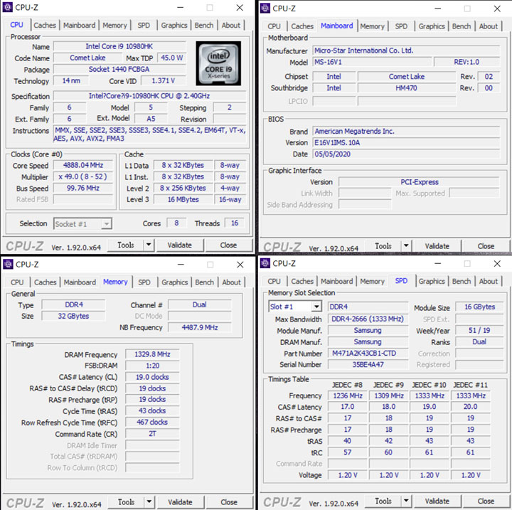
Task: Click the Manufacturer field Micro-Star International
Action: pyautogui.click(x=406, y=51)
